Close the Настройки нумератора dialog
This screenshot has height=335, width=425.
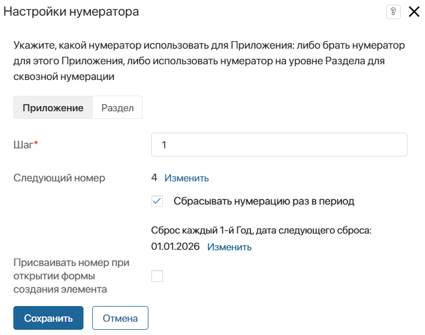414,12
